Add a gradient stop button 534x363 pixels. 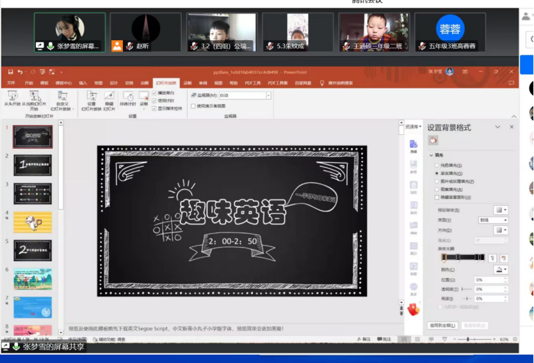pyautogui.click(x=492, y=258)
